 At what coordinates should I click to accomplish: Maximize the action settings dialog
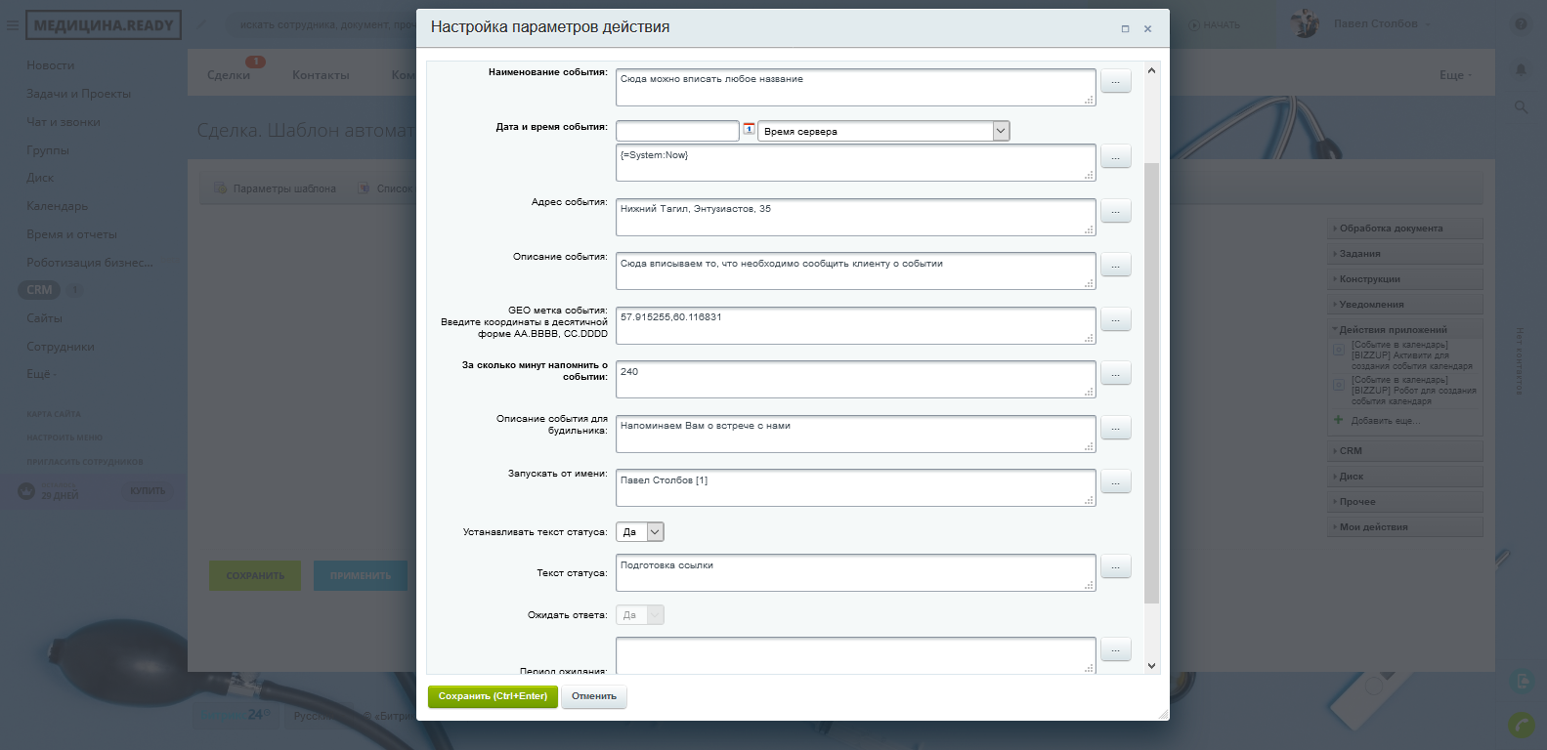coord(1125,29)
